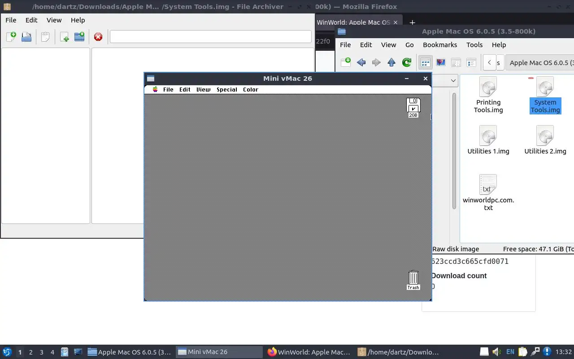This screenshot has height=359, width=574.
Task: Open new Firefox tab with plus button
Action: [412, 22]
